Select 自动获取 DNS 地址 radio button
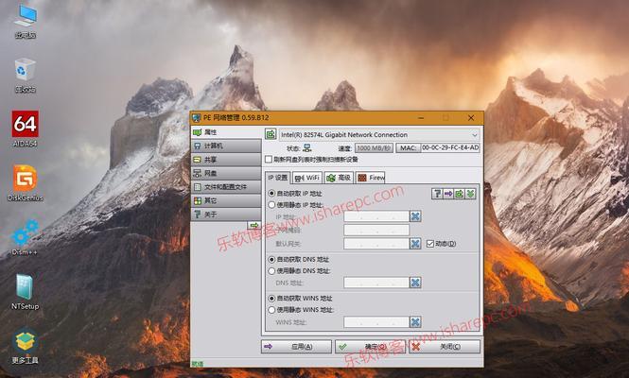 pos(272,259)
